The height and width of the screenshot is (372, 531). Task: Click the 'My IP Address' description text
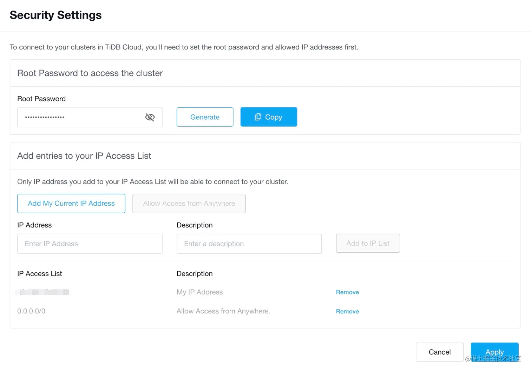click(199, 292)
